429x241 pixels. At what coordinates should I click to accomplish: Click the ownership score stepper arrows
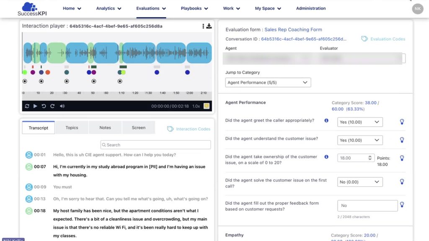click(370, 158)
